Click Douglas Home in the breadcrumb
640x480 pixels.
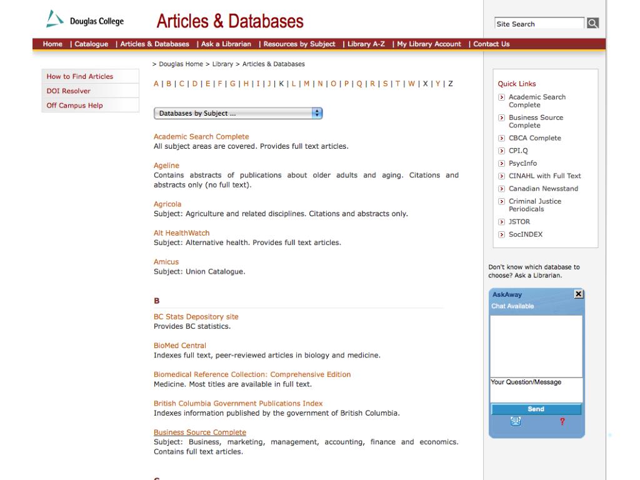181,64
